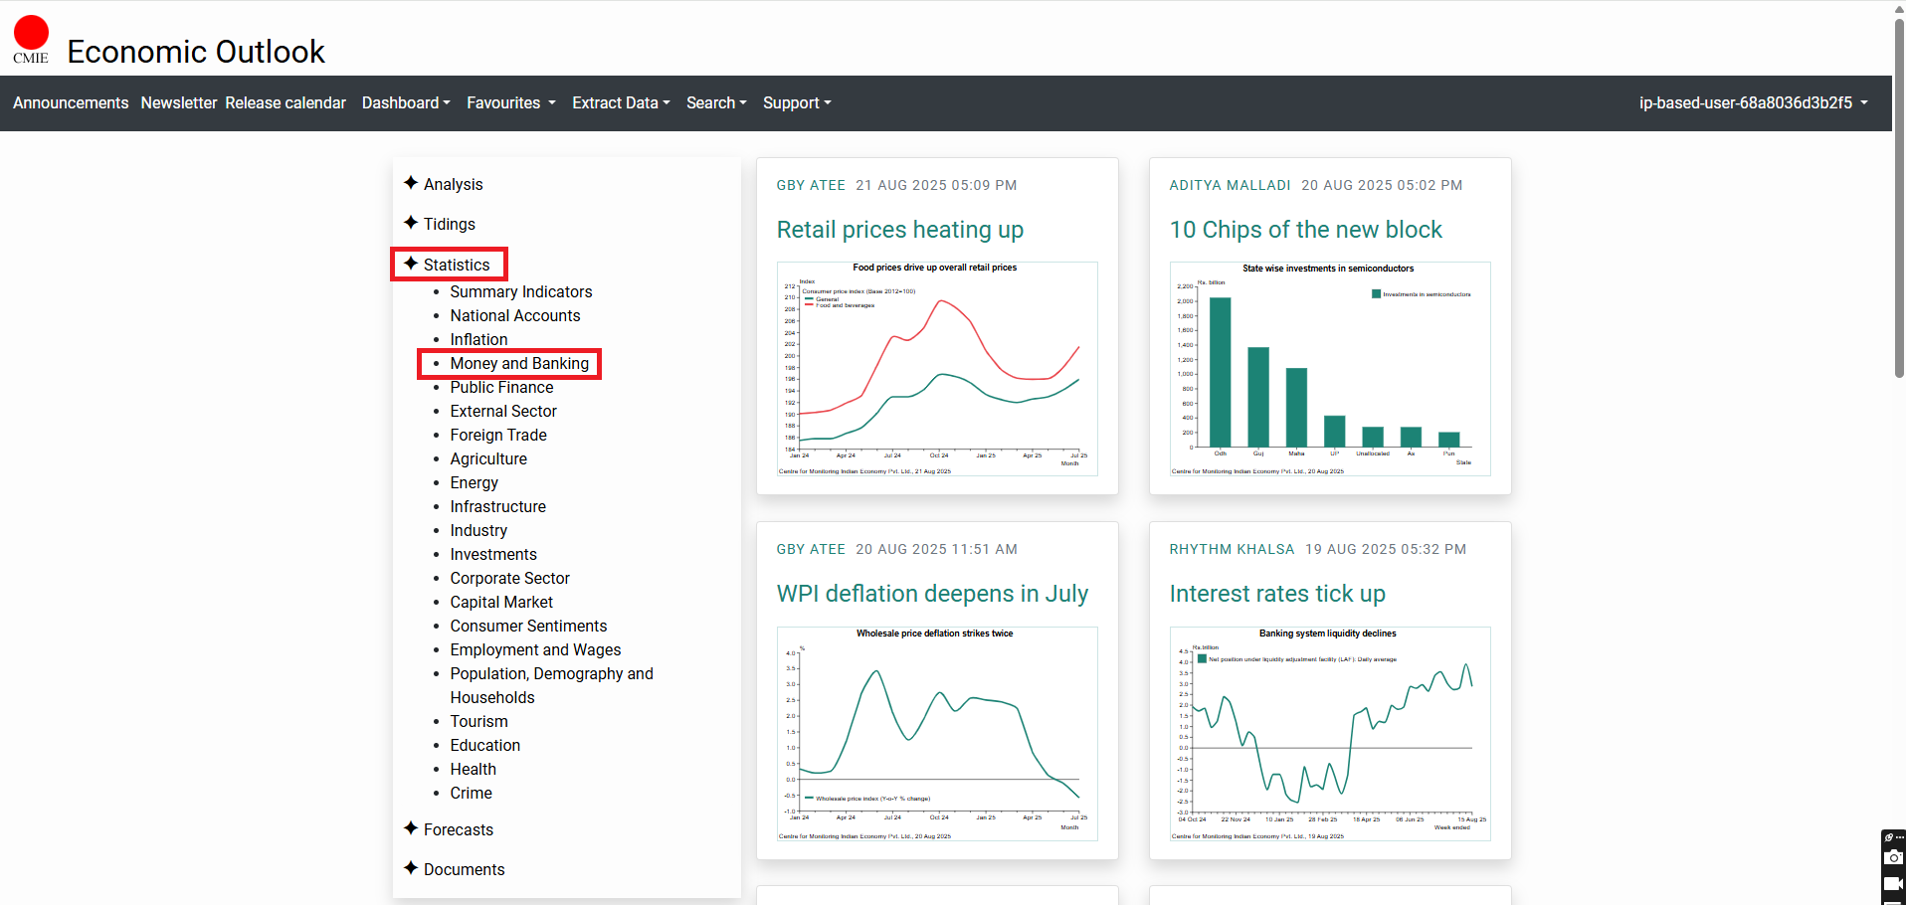
Task: Open the Search dropdown menu
Action: [716, 103]
